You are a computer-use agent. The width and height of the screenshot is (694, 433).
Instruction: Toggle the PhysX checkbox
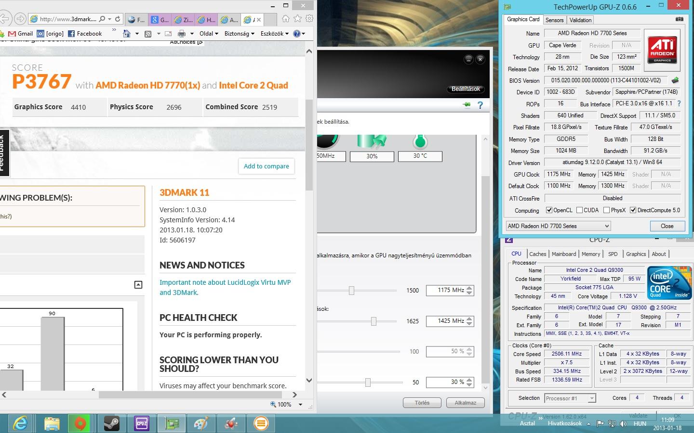606,210
